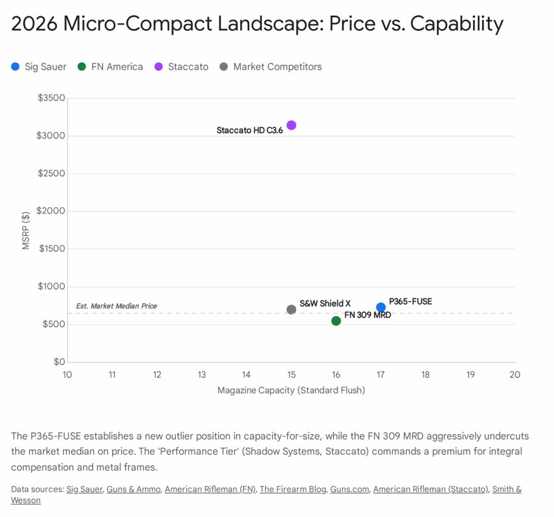554x517 pixels.
Task: Click the Magazine Capacity axis title
Action: tap(291, 390)
